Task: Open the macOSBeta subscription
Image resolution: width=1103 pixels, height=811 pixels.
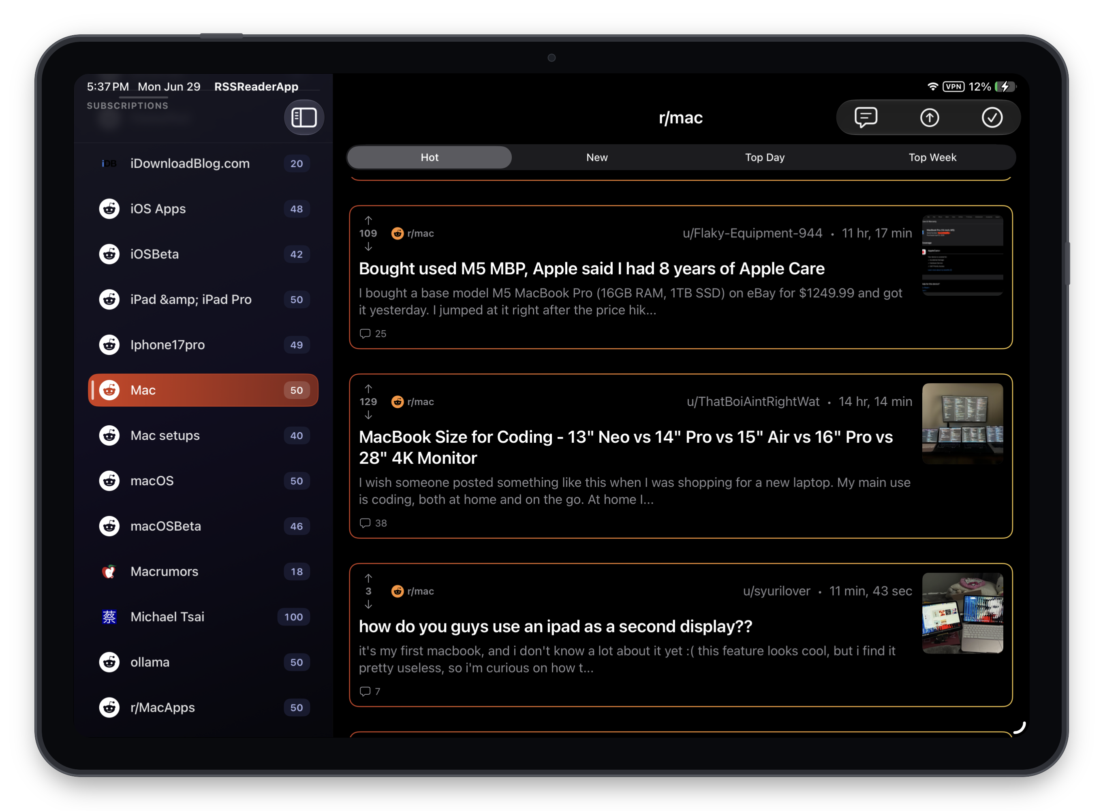Action: (203, 526)
